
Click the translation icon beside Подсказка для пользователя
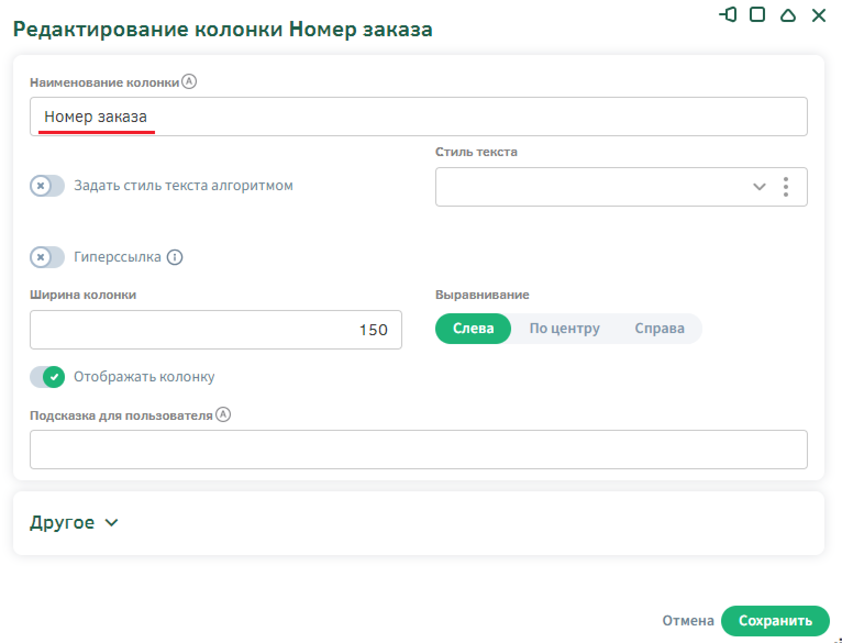tap(223, 414)
